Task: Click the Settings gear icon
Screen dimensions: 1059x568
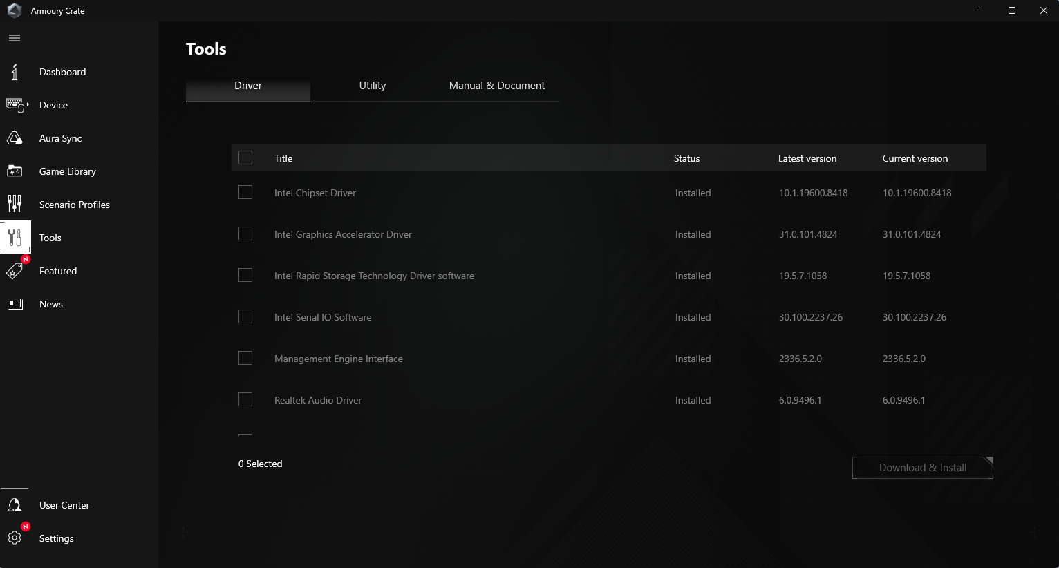Action: 15,538
